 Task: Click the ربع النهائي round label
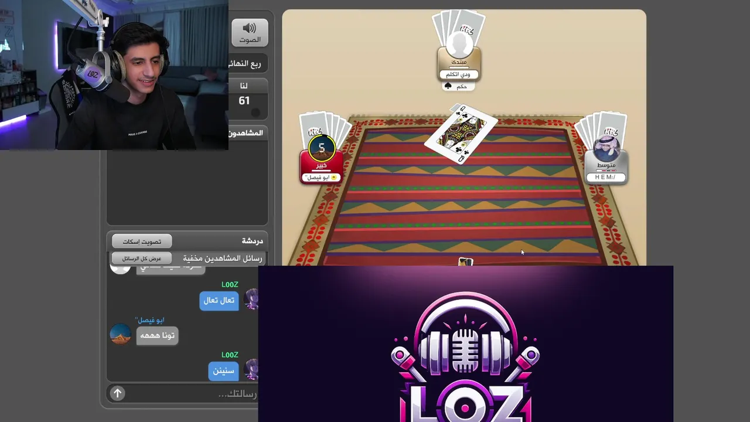click(247, 63)
